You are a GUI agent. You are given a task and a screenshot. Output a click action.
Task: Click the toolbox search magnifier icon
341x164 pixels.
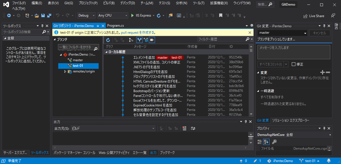pos(44,32)
